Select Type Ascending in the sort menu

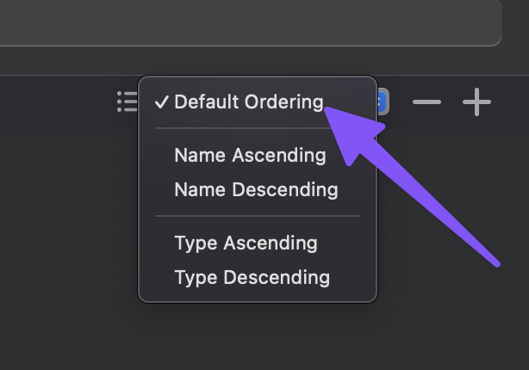point(246,244)
